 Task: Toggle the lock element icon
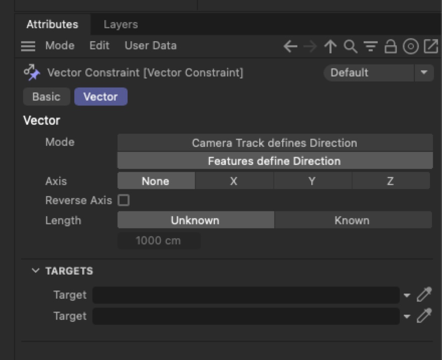click(390, 47)
